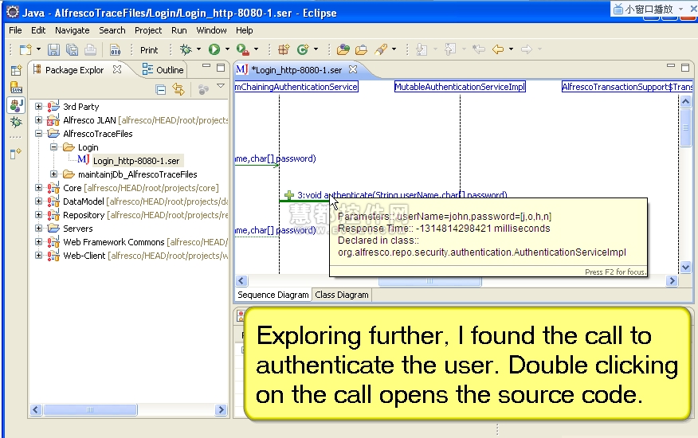
Task: Close the Package Explorer view tab
Action: 117,69
